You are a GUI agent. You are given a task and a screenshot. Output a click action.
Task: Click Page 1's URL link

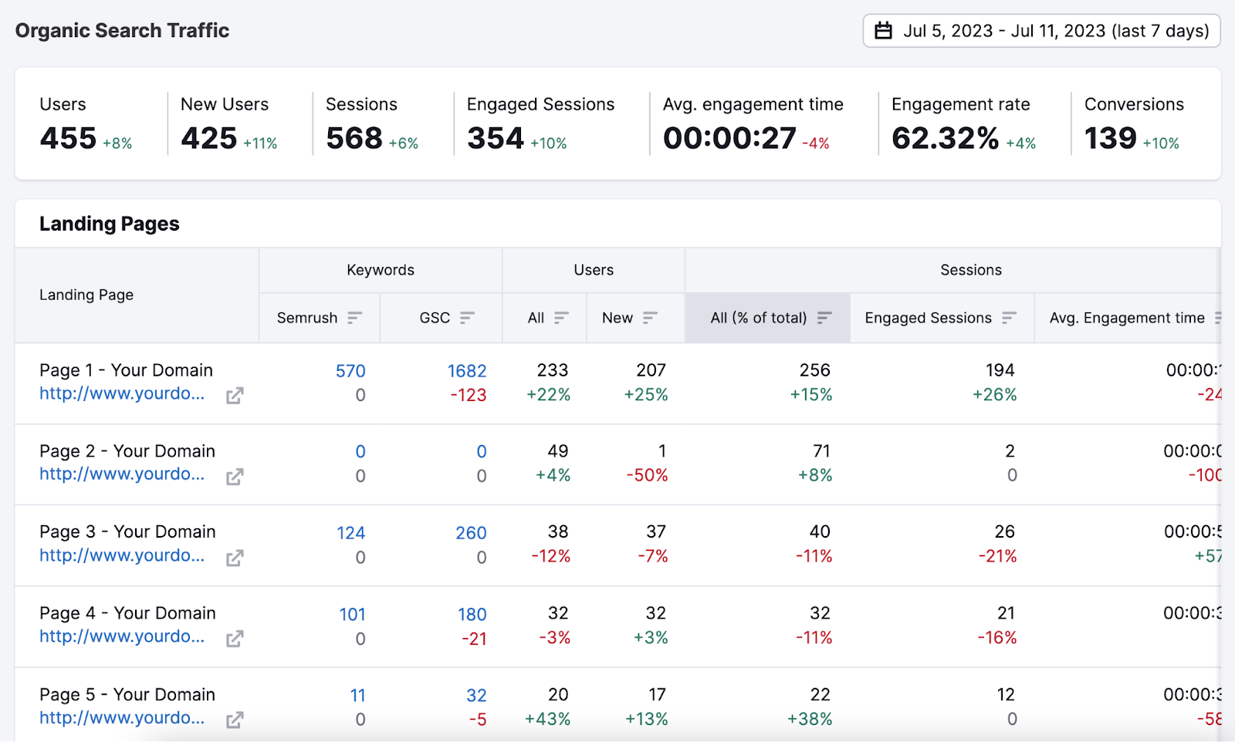(122, 393)
